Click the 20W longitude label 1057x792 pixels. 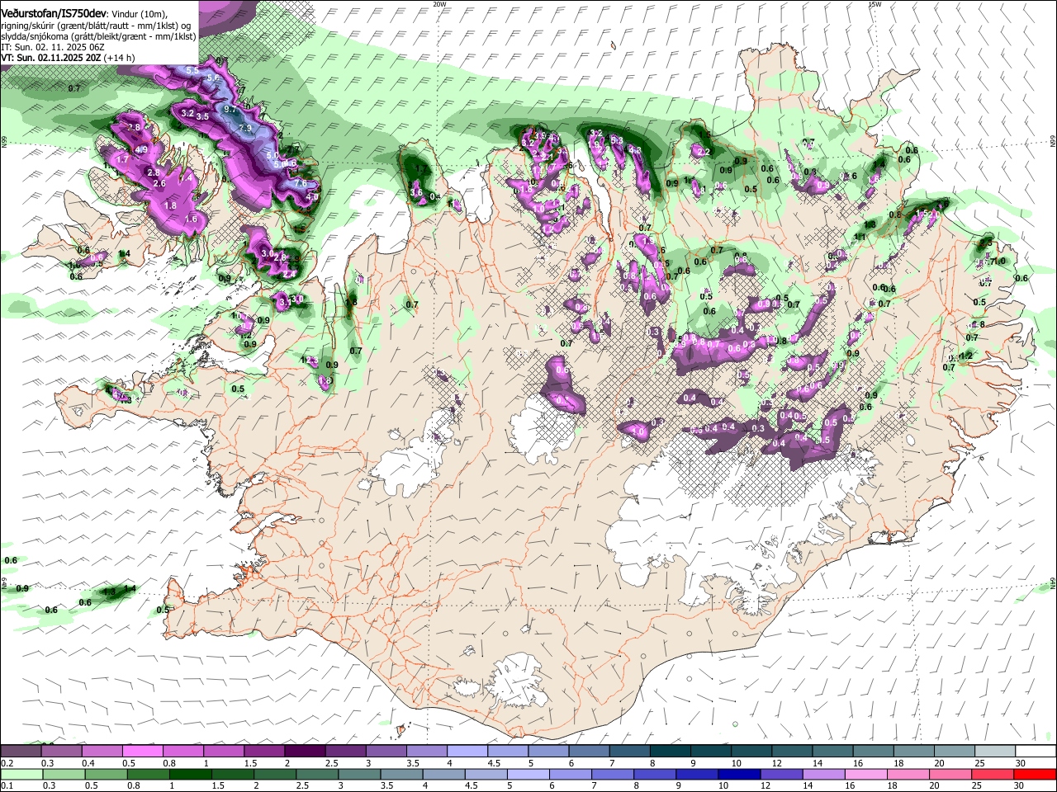pyautogui.click(x=439, y=4)
